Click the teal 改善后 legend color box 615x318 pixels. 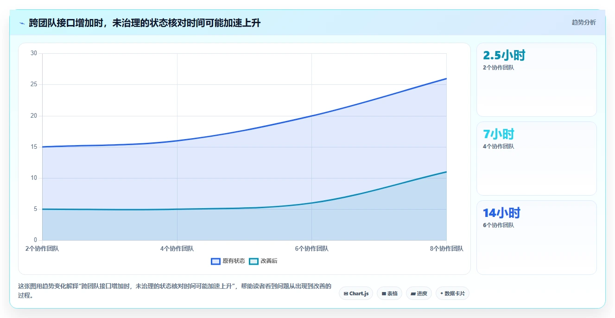point(254,261)
